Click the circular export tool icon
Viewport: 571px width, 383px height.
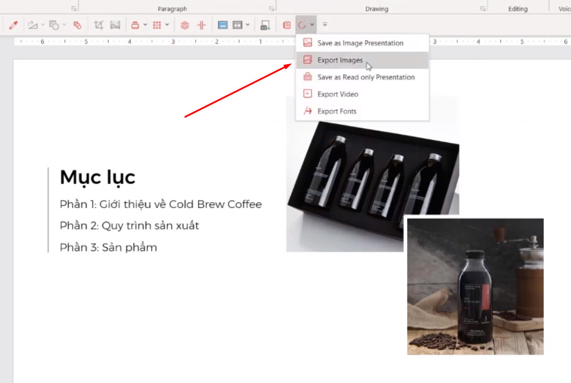point(303,24)
